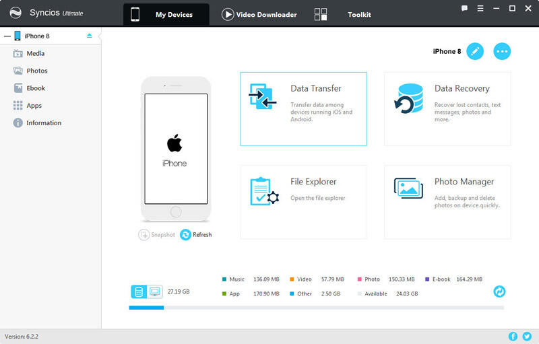Switch to the Video Downloader tab
The width and height of the screenshot is (539, 344).
pos(259,15)
